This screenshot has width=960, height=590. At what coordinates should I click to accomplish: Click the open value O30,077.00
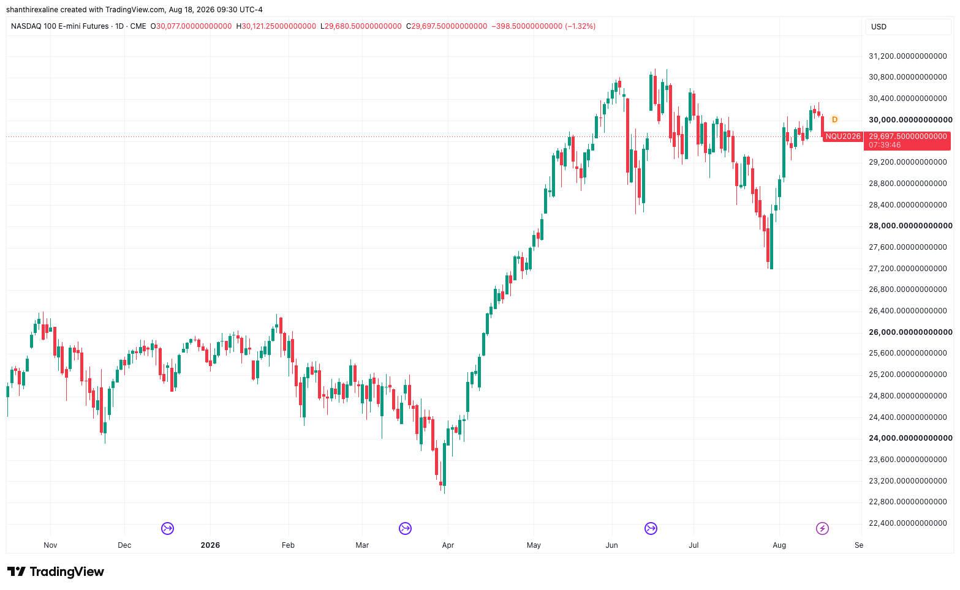(x=192, y=26)
